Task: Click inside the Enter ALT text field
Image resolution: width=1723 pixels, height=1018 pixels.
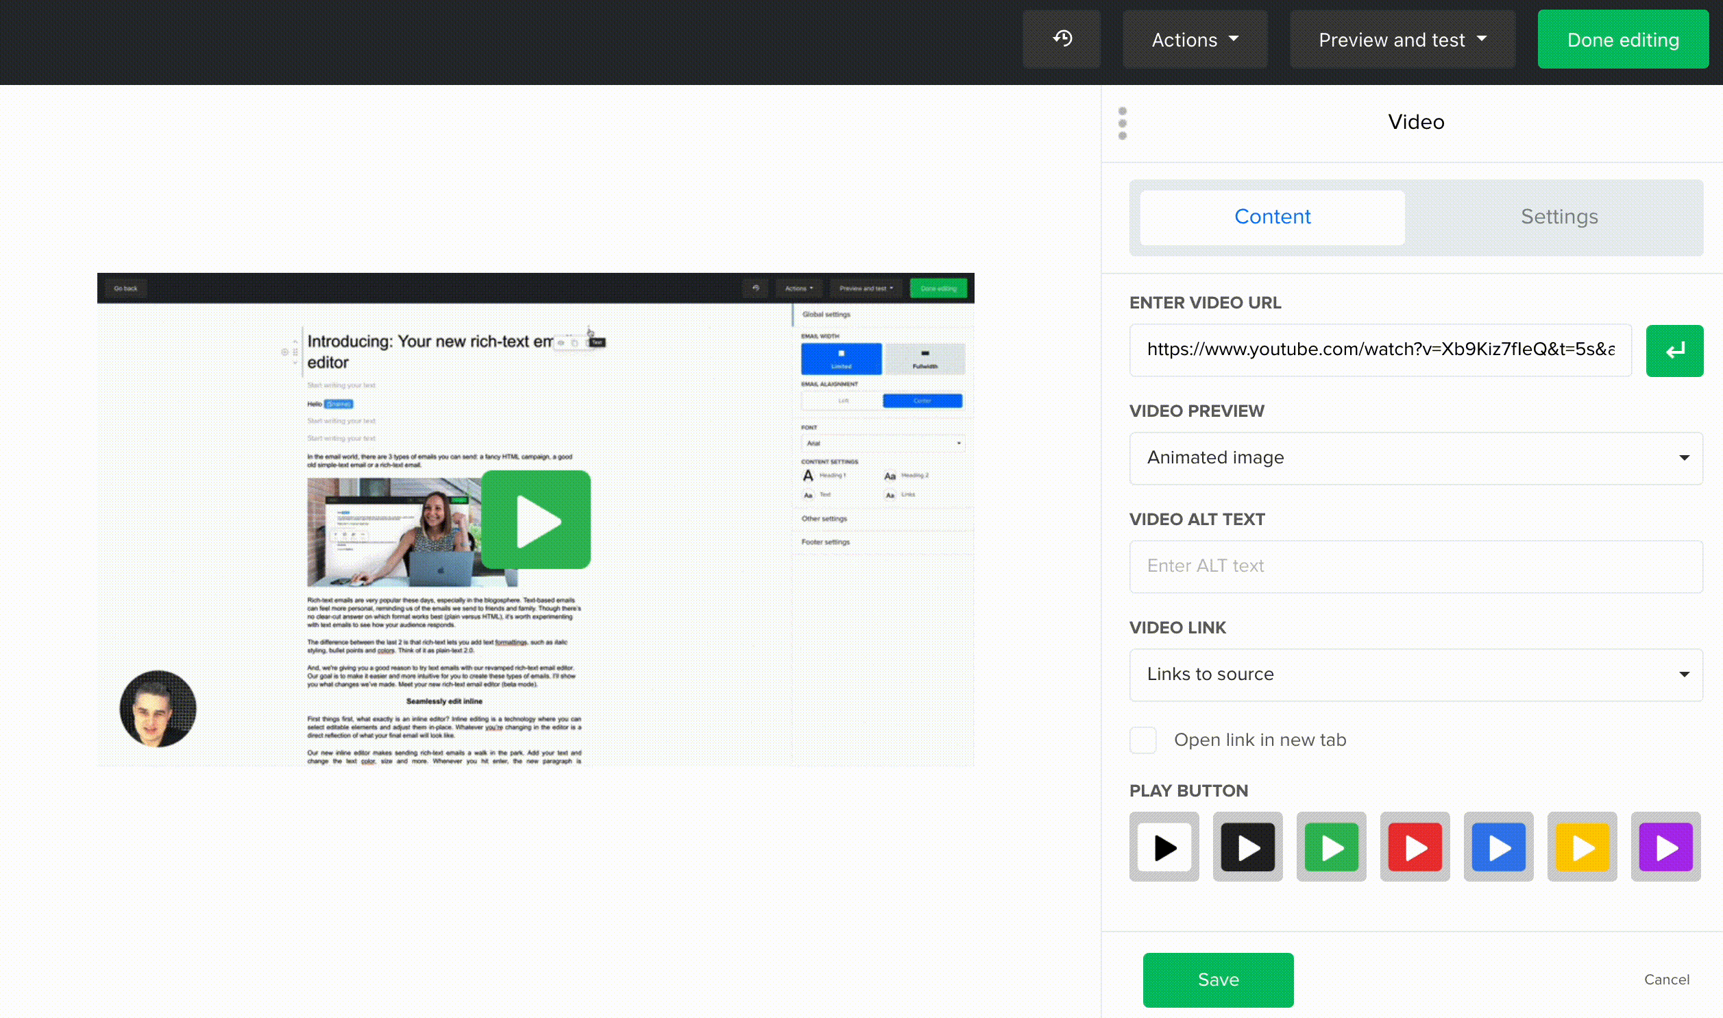Action: 1416,566
